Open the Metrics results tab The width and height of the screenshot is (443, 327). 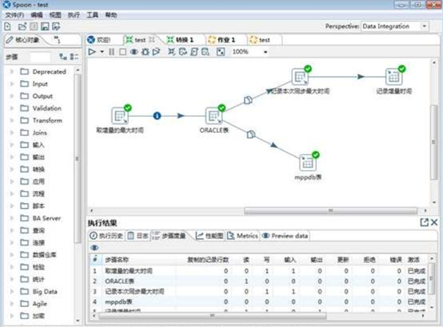[x=242, y=236]
